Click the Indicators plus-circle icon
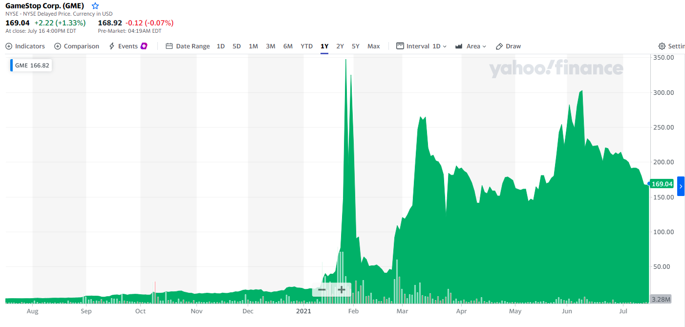Image resolution: width=685 pixels, height=327 pixels. click(9, 46)
